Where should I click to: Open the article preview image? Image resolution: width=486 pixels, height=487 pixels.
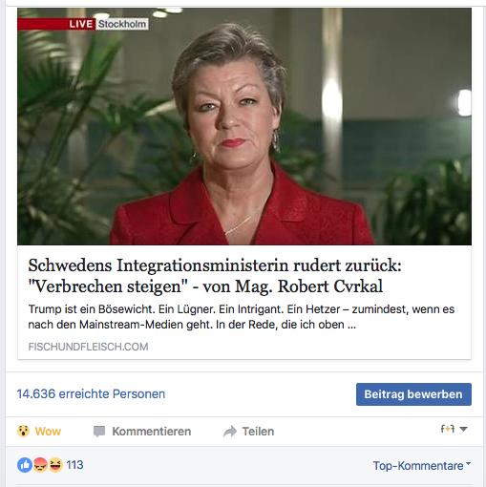pos(244,126)
